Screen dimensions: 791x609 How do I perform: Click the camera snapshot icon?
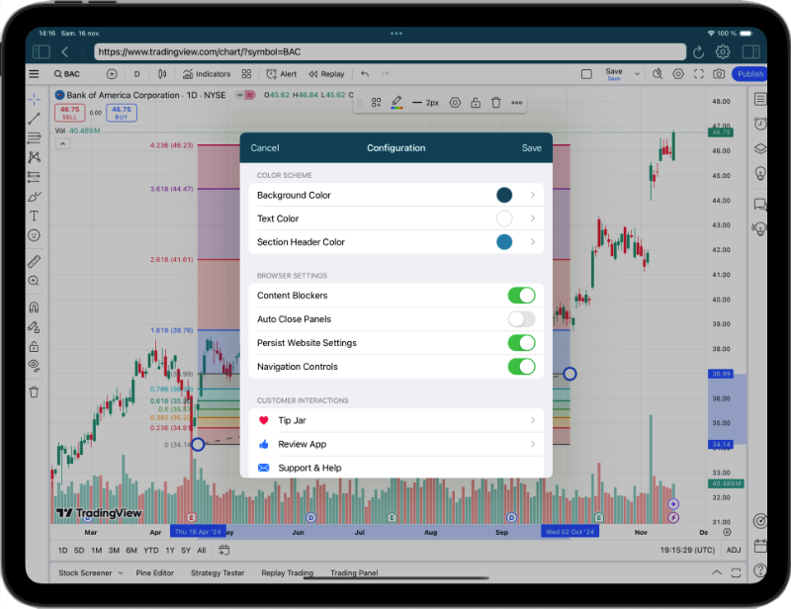click(x=719, y=74)
